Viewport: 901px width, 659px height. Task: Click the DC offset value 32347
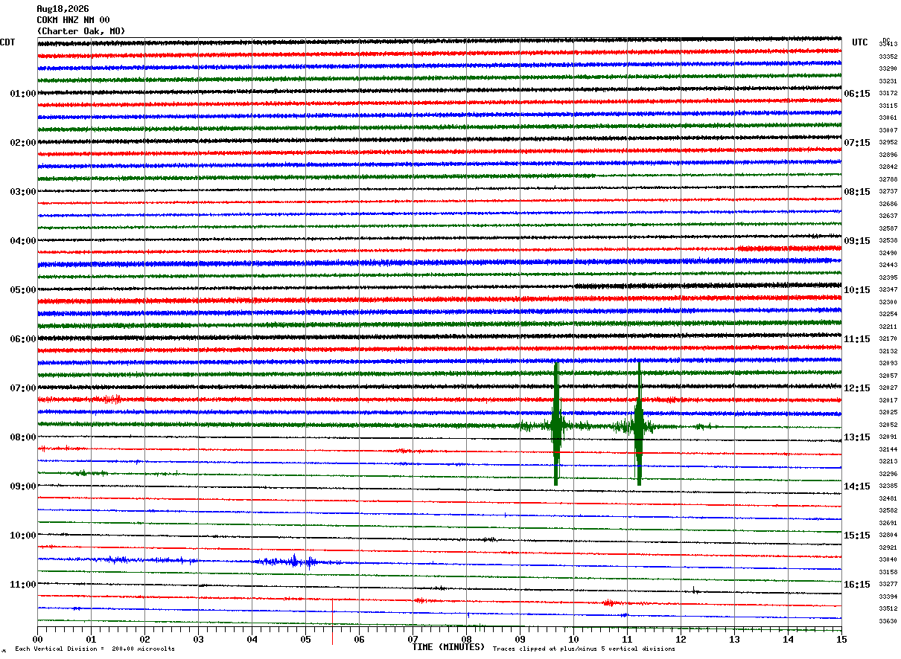pyautogui.click(x=888, y=289)
